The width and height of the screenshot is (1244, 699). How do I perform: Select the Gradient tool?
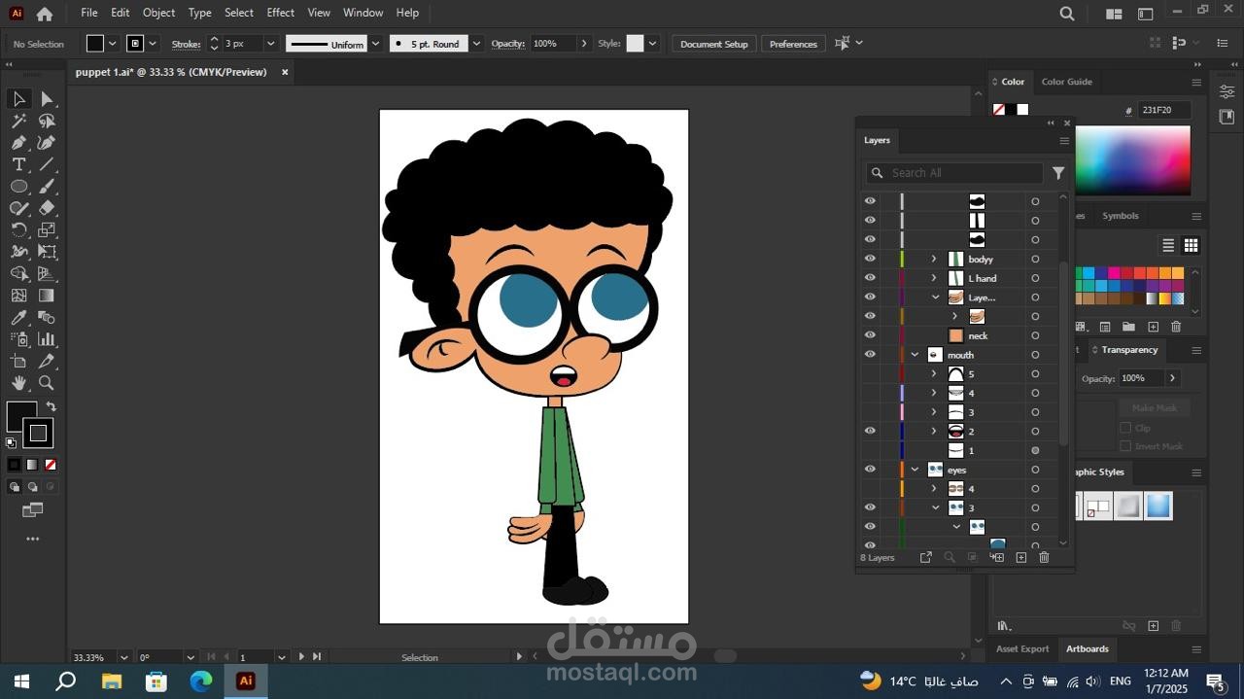(47, 296)
